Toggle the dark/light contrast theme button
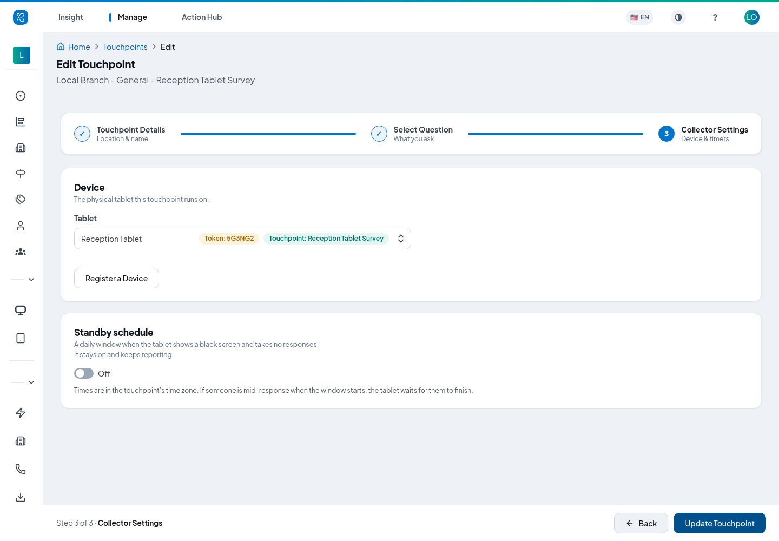Screen dimensions: 779x541 (x=678, y=17)
